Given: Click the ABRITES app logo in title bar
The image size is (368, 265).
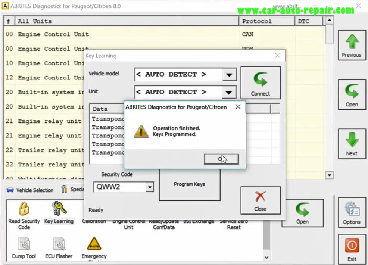Looking at the screenshot, I should click(5, 6).
